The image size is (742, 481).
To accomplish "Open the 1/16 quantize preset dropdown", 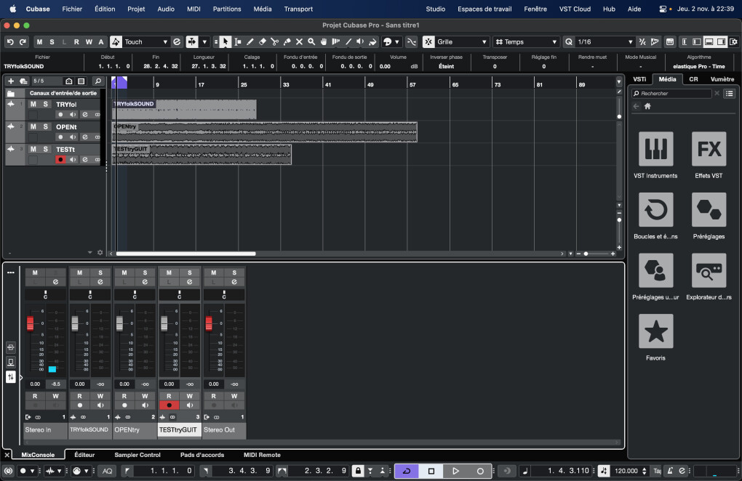I will [605, 42].
